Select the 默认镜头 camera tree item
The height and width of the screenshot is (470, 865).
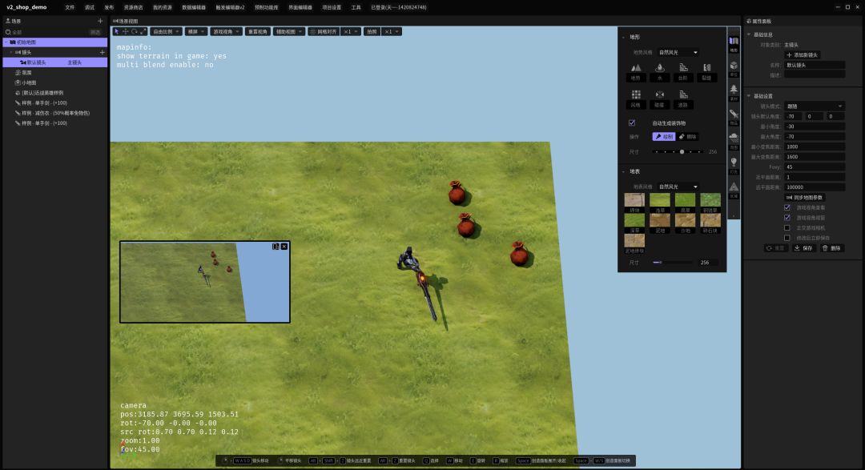coord(55,62)
